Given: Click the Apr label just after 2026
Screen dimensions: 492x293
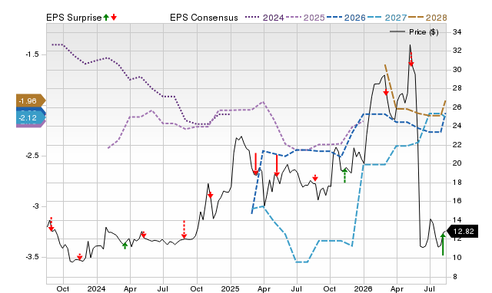Looking at the screenshot, I should pos(397,288).
